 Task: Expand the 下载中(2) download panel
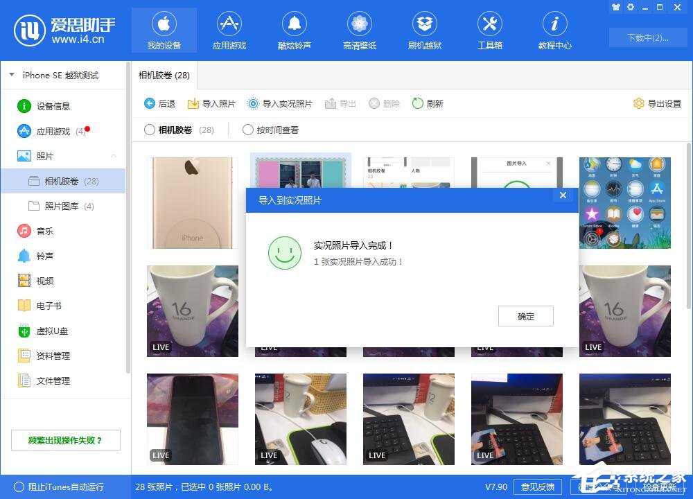coord(647,37)
